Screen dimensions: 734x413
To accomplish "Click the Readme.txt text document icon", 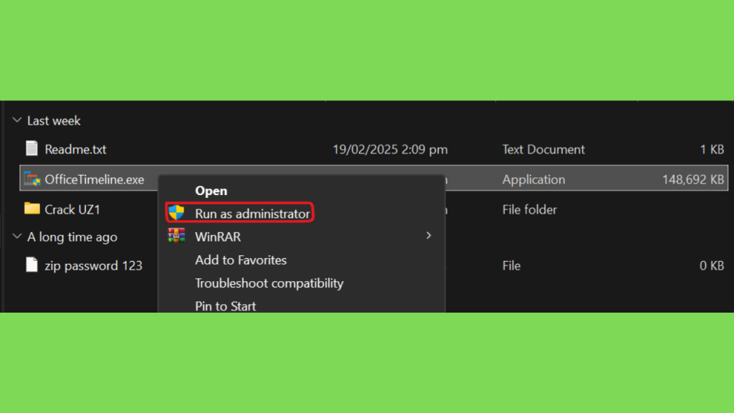I will [32, 148].
